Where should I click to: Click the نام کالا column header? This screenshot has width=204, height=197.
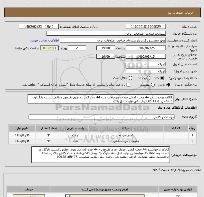tap(126, 128)
